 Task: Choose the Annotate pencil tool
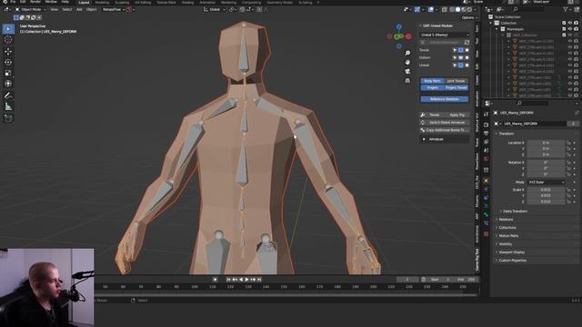point(8,95)
